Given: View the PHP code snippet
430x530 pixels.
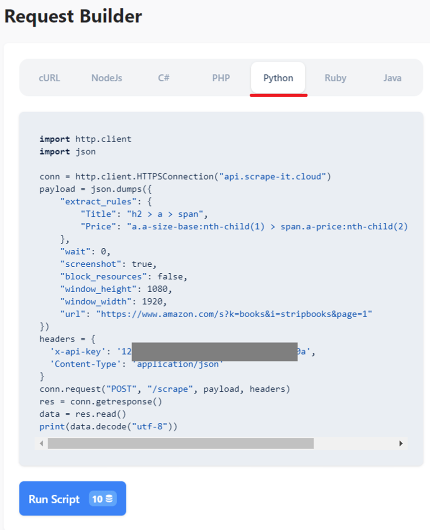Looking at the screenshot, I should 221,78.
